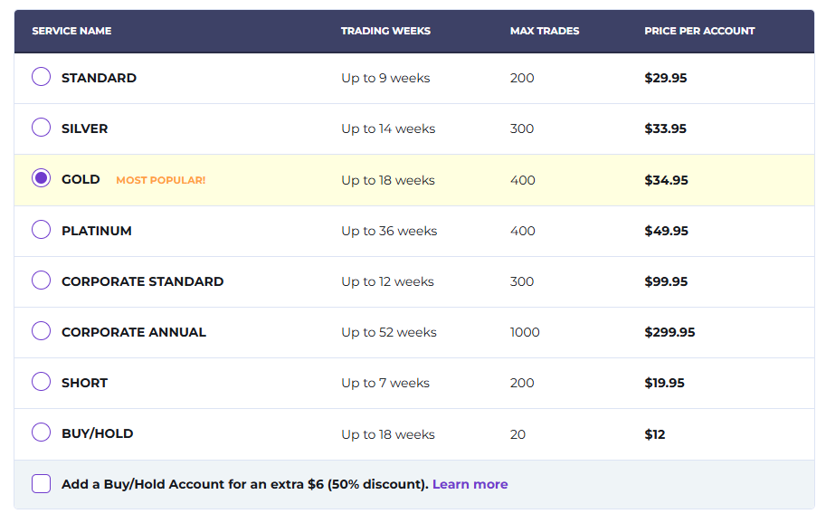Click the Service Name column header
Viewport: 826px width, 523px height.
[71, 31]
